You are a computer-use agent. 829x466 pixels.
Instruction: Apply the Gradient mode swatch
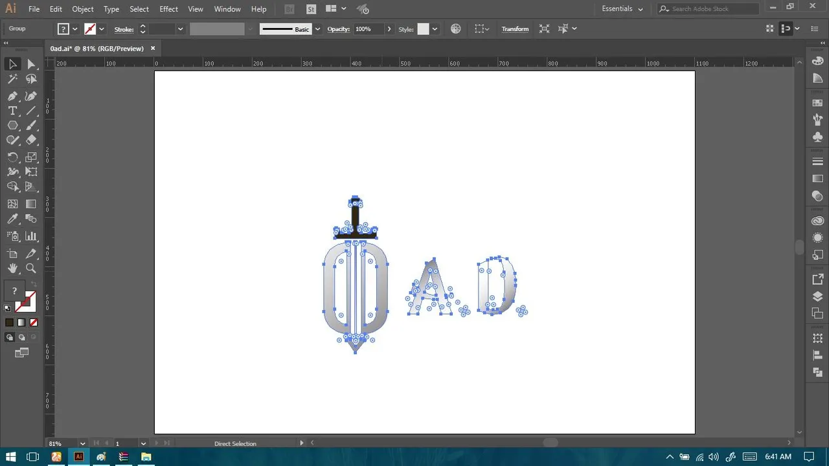coord(21,322)
